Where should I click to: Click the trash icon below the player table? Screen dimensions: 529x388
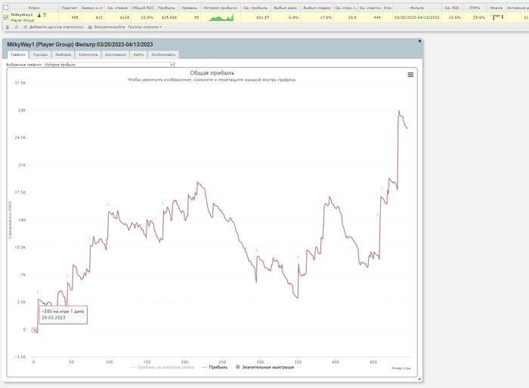click(x=8, y=27)
